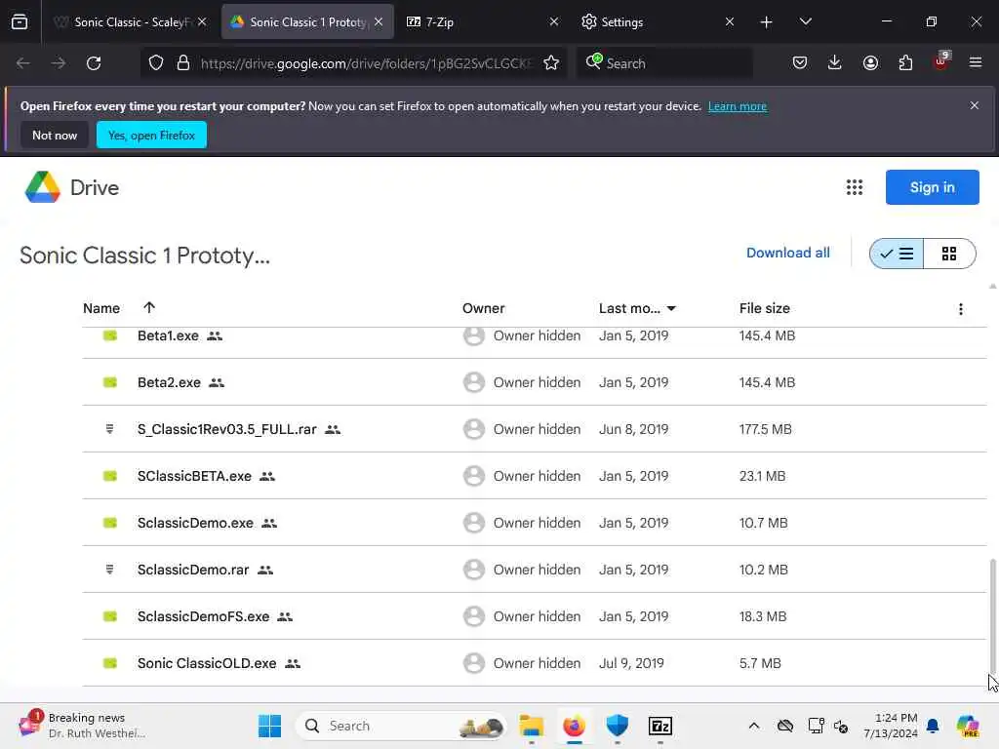Open the extensions puzzle icon
Viewport: 999px width, 749px height.
click(905, 63)
